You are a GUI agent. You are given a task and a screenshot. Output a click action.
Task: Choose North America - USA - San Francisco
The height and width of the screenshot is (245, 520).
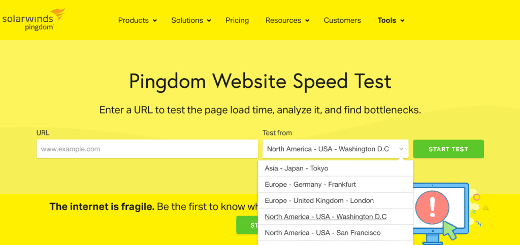click(336, 233)
